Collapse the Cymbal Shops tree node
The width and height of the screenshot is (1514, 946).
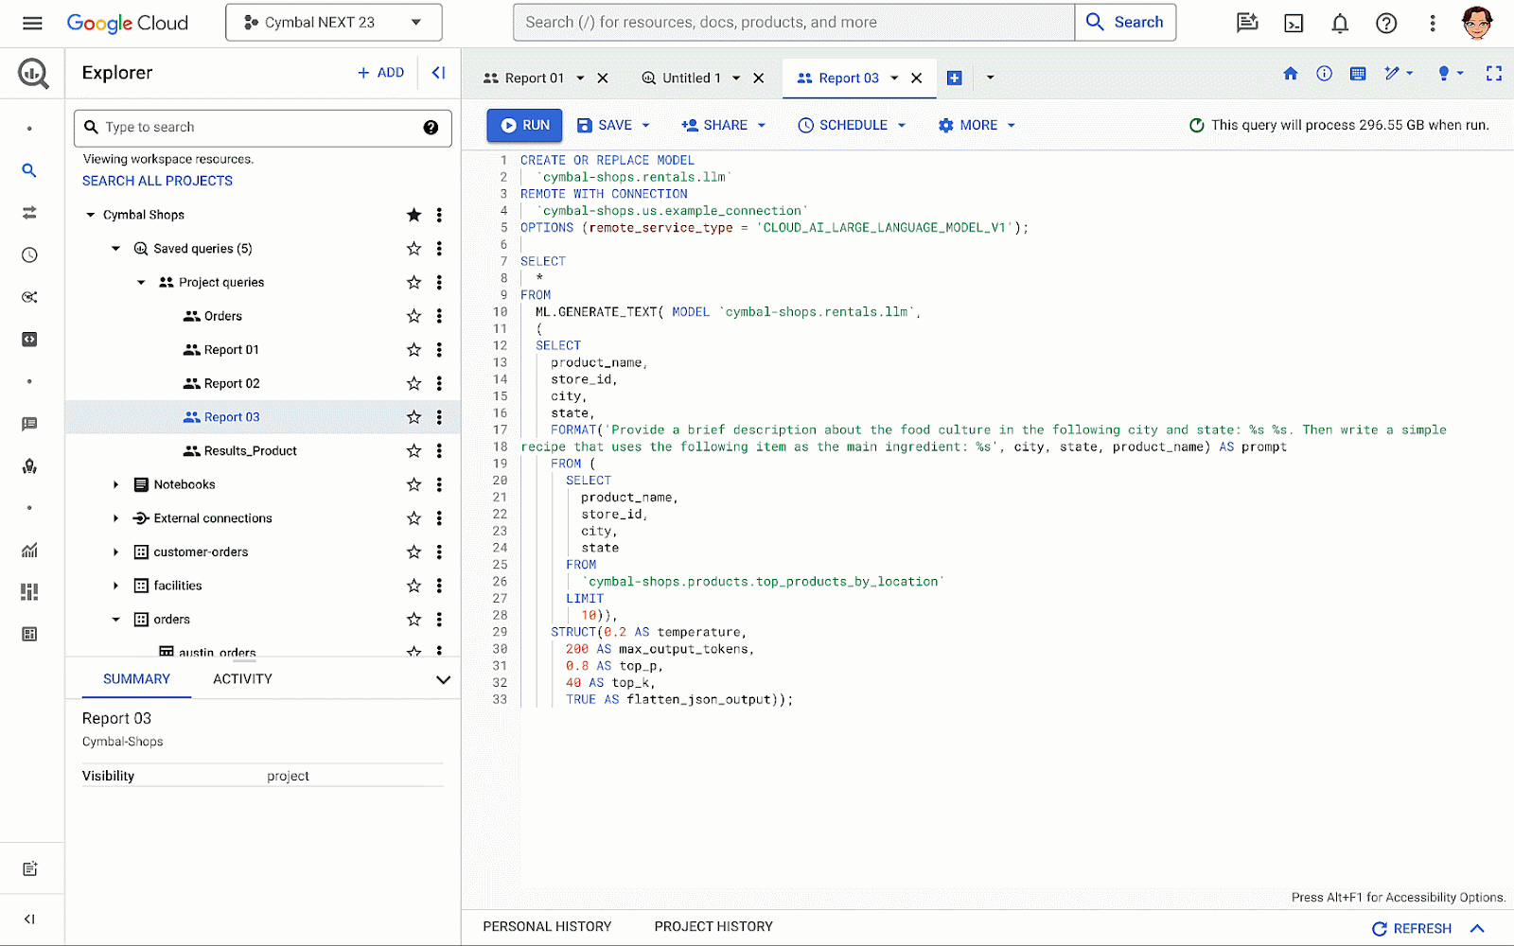[x=91, y=215]
